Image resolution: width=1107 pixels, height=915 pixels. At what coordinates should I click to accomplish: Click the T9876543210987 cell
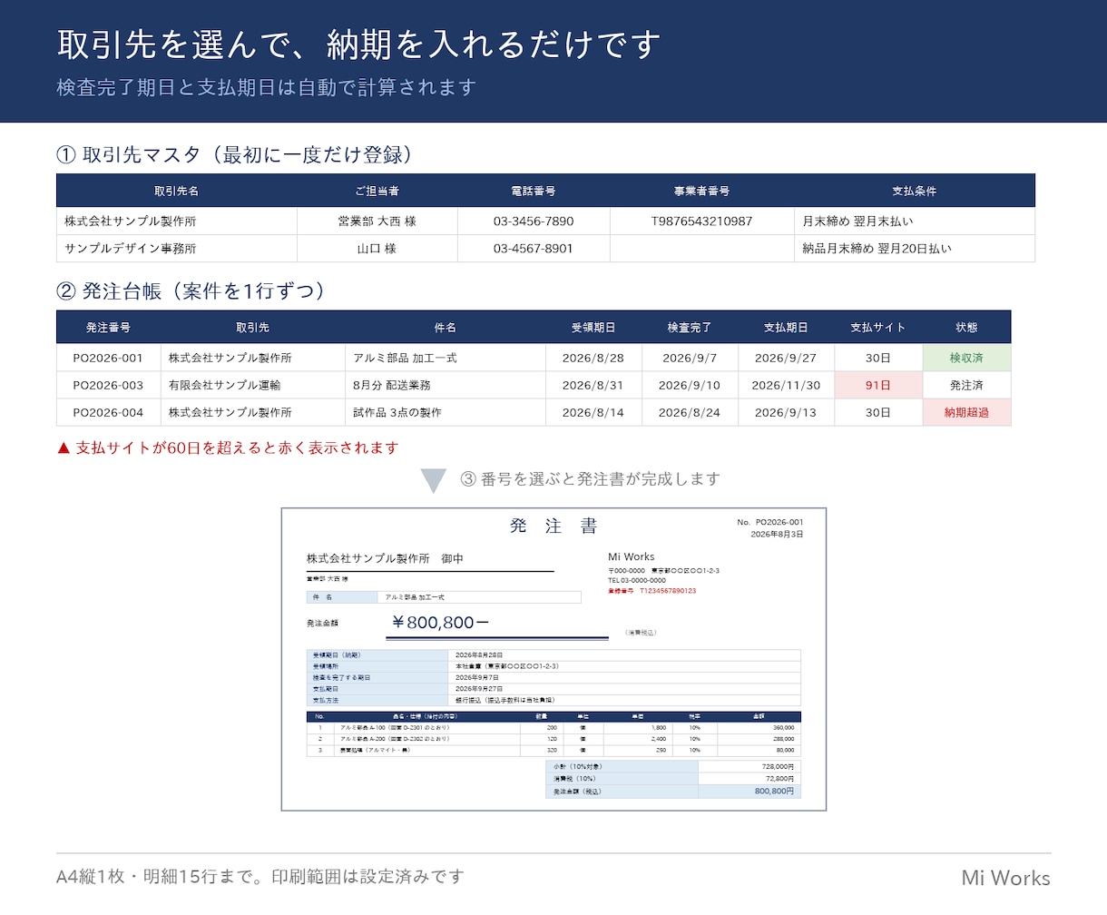click(x=701, y=221)
